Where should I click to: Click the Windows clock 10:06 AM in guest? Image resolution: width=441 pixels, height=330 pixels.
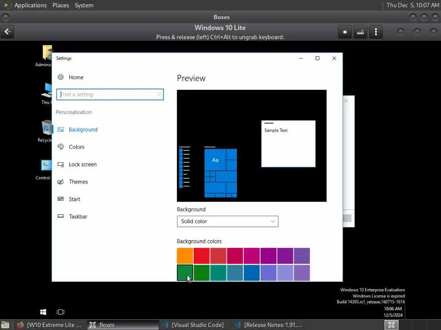(393, 309)
